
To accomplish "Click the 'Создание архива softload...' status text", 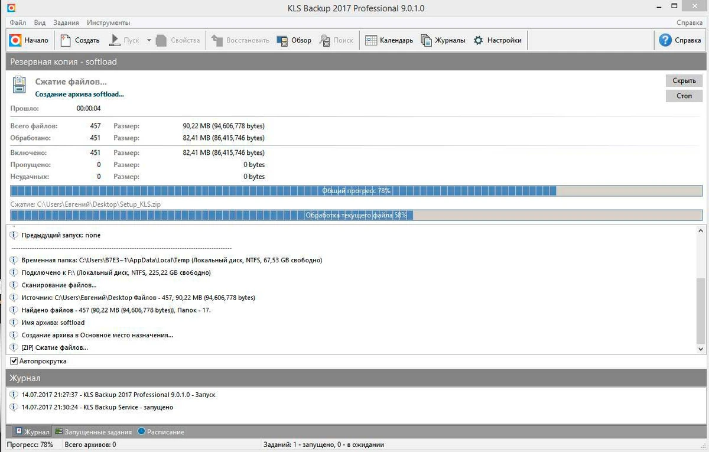I will [79, 94].
